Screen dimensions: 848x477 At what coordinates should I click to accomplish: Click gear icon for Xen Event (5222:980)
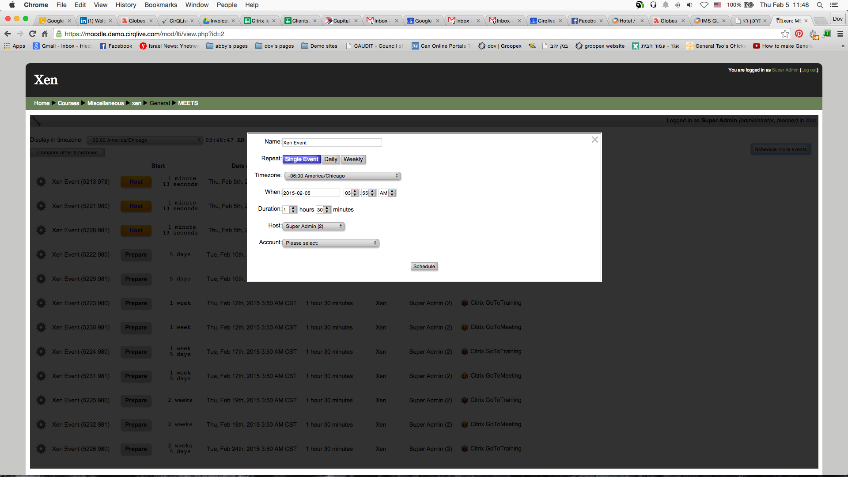41,254
